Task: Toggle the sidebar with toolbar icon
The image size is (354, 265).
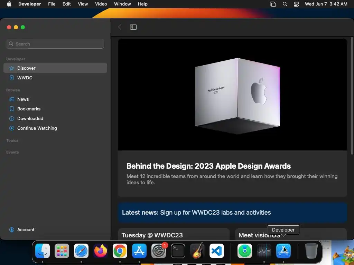Action: pos(133,27)
